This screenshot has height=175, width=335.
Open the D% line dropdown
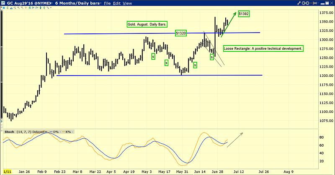(60, 132)
